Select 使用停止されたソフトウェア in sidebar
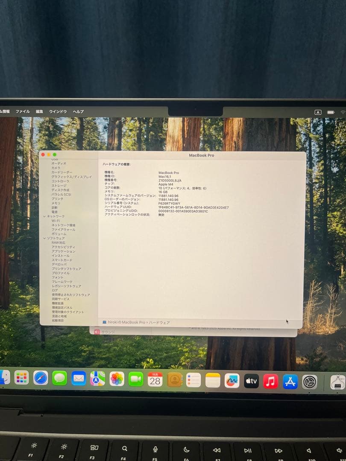346x461 pixels. coord(71,295)
